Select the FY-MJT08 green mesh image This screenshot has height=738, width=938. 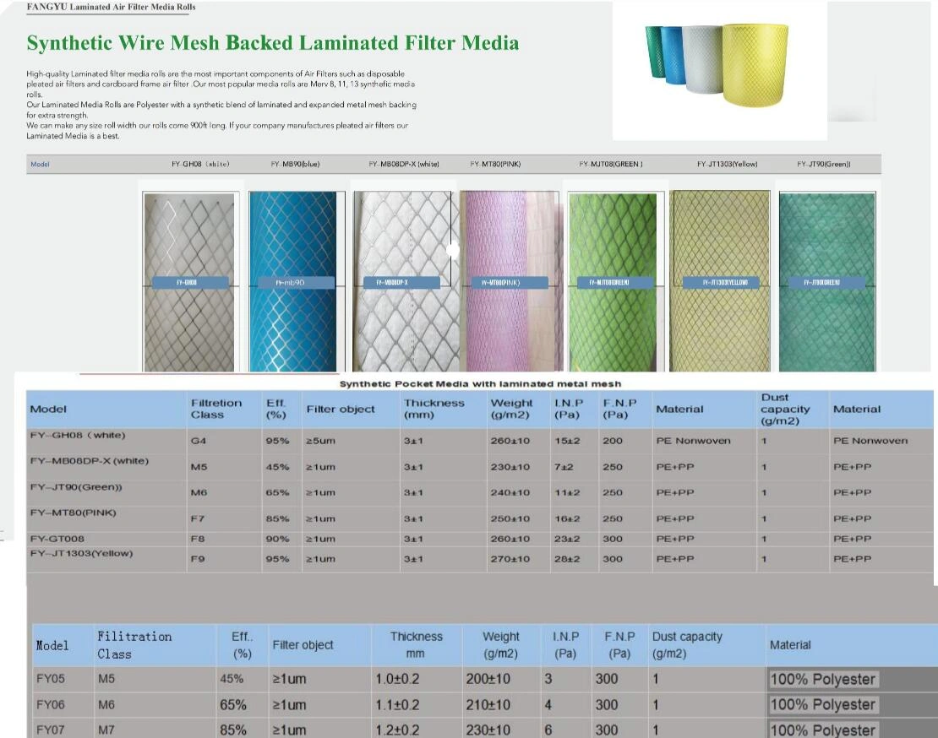point(615,279)
